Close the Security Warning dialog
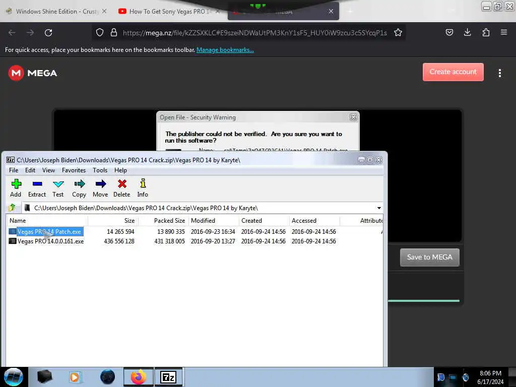516x387 pixels. pyautogui.click(x=353, y=117)
